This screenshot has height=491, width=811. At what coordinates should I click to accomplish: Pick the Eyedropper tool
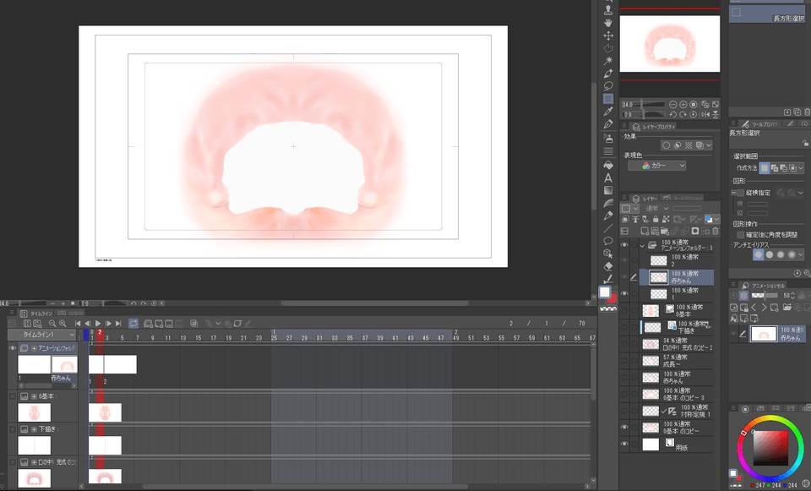tap(607, 111)
